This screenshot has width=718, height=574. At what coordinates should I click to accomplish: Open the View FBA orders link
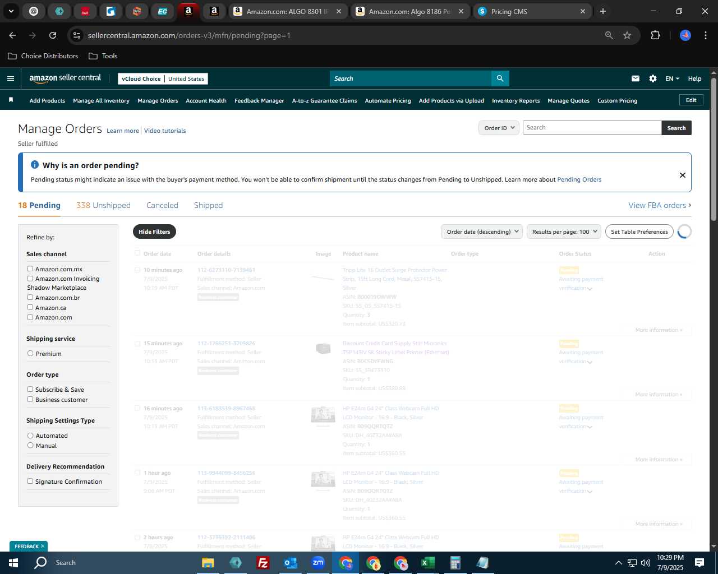tap(660, 205)
